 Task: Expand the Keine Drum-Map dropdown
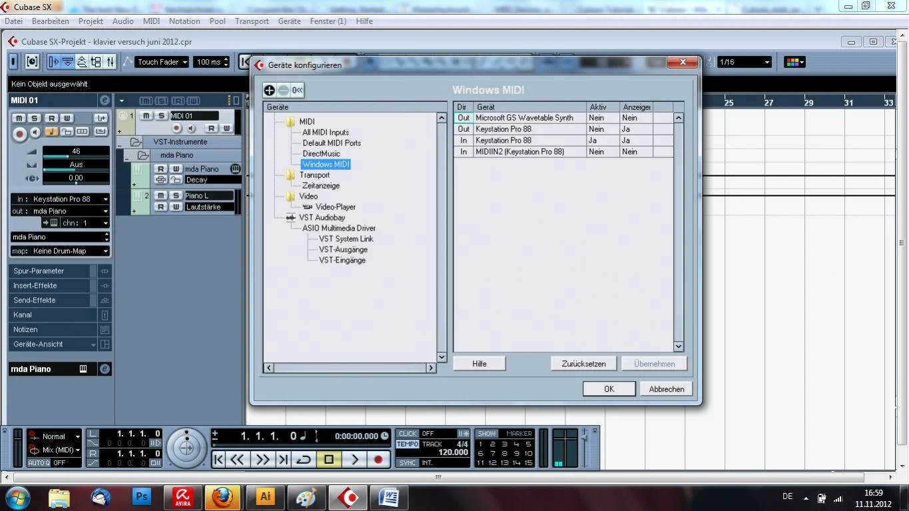click(x=60, y=251)
